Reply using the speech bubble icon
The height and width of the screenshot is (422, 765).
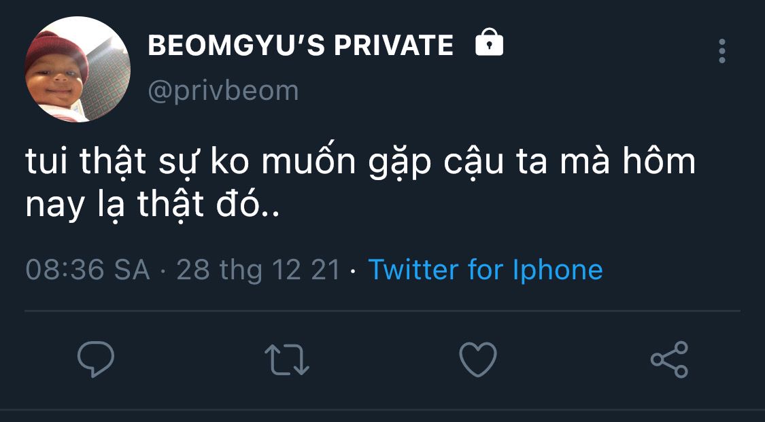[x=96, y=360]
